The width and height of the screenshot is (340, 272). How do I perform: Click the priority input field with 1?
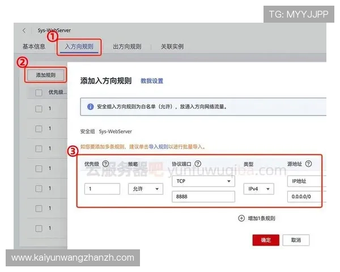102,189
